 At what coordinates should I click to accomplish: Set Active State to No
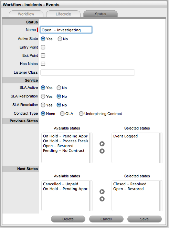[x=60, y=39]
